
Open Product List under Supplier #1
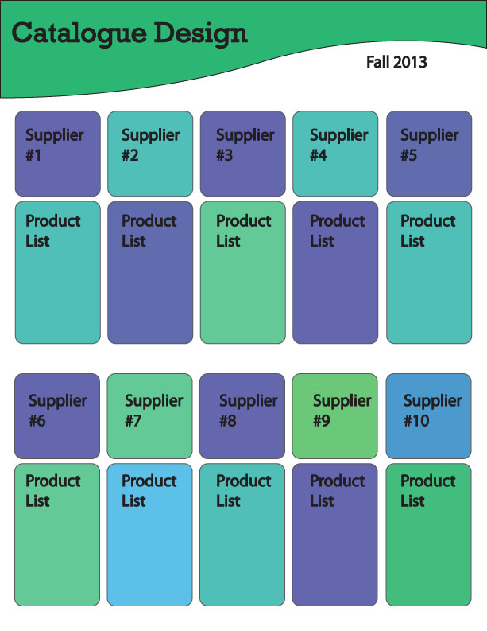pos(58,272)
